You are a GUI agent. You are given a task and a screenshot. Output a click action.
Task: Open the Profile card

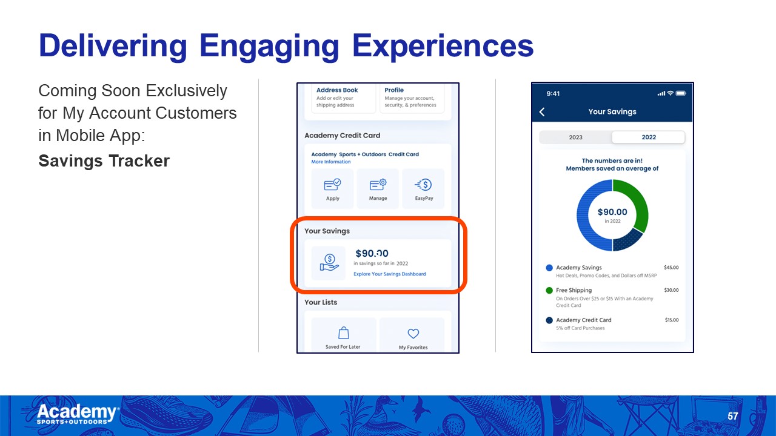click(412, 98)
